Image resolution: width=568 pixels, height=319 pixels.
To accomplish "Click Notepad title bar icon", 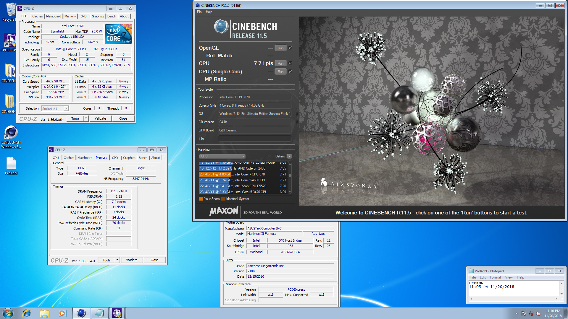I will pyautogui.click(x=472, y=271).
